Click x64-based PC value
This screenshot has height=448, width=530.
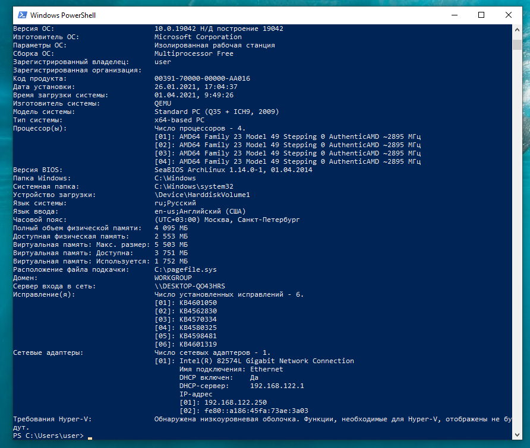[179, 120]
